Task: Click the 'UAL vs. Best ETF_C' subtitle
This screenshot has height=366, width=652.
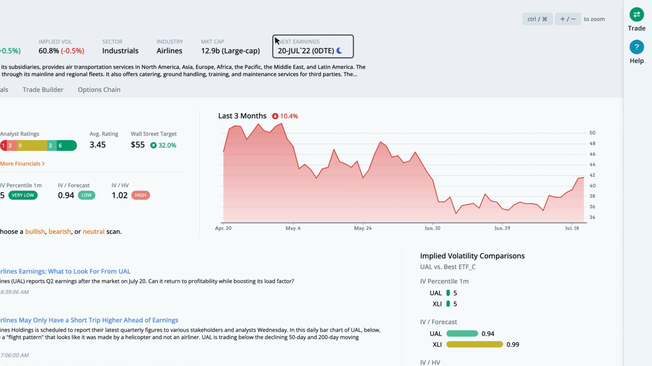Action: click(x=448, y=267)
